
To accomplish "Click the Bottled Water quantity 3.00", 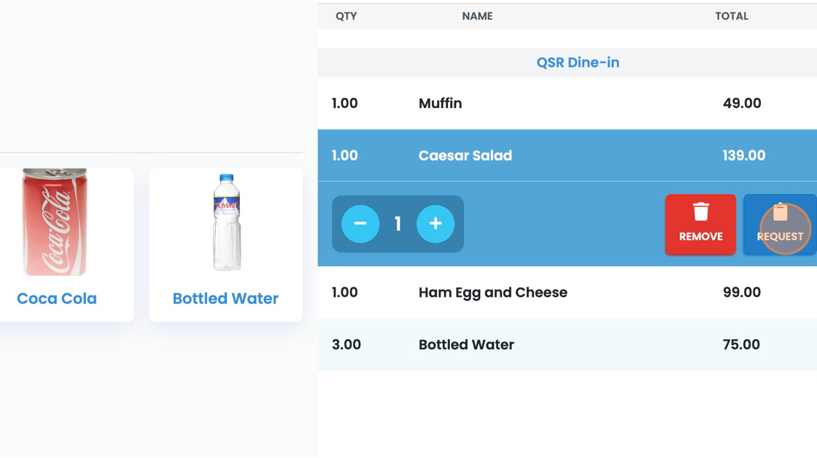I will point(346,345).
